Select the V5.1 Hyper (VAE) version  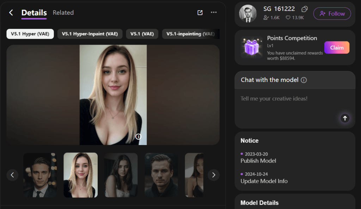(30, 34)
